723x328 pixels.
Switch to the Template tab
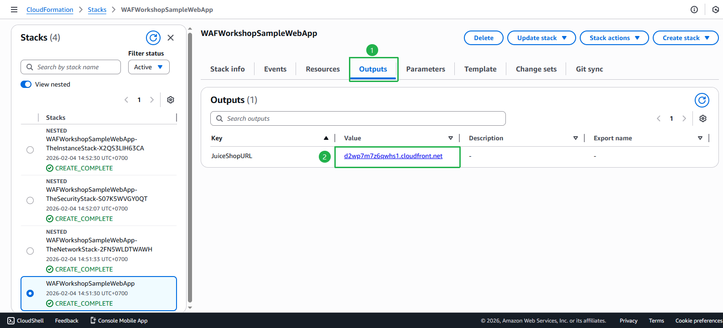(480, 69)
